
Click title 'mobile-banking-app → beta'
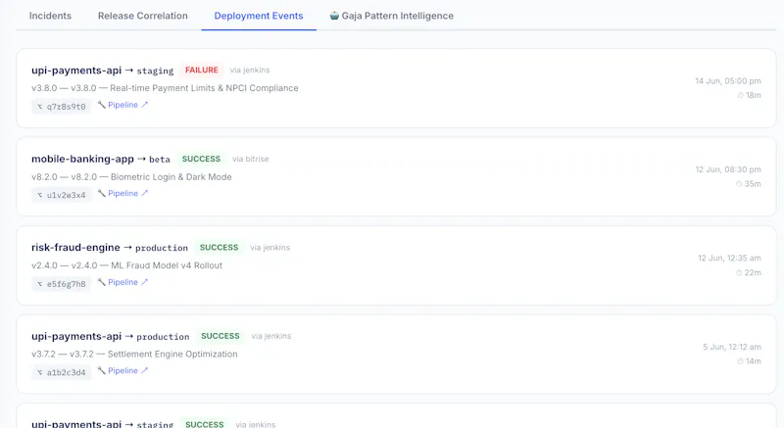(x=101, y=159)
